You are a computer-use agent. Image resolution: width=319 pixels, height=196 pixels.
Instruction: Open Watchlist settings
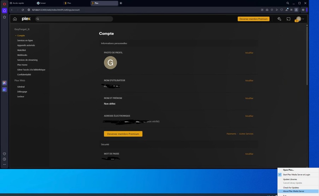(x=21, y=50)
